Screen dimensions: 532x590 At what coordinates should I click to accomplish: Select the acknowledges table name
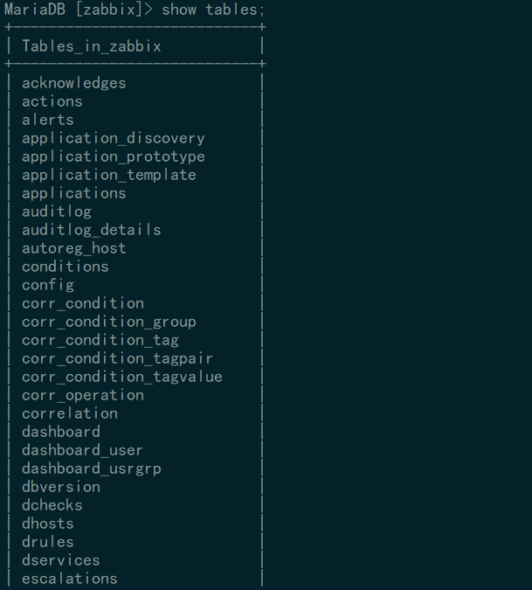tap(74, 83)
